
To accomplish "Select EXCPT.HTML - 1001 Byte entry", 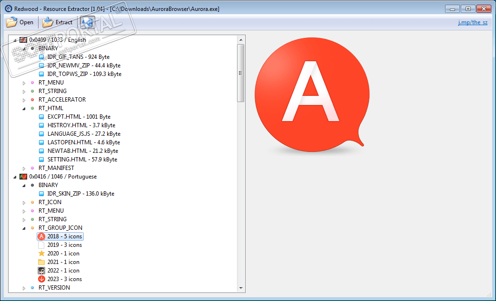I will click(x=79, y=117).
